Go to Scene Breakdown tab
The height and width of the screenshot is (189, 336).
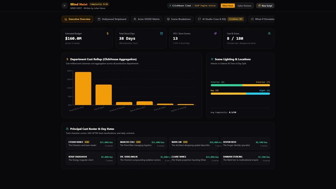coord(179,19)
